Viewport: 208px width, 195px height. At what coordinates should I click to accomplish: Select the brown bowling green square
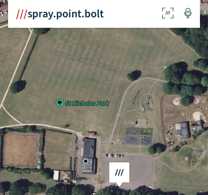tap(20, 150)
